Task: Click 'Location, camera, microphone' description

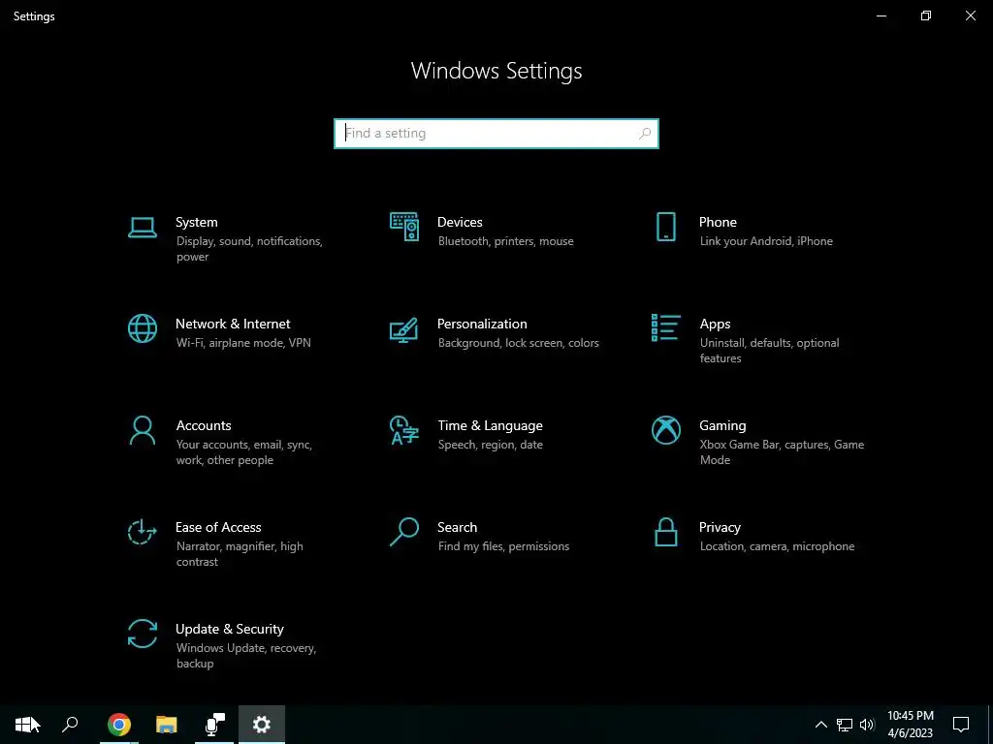Action: tap(777, 546)
